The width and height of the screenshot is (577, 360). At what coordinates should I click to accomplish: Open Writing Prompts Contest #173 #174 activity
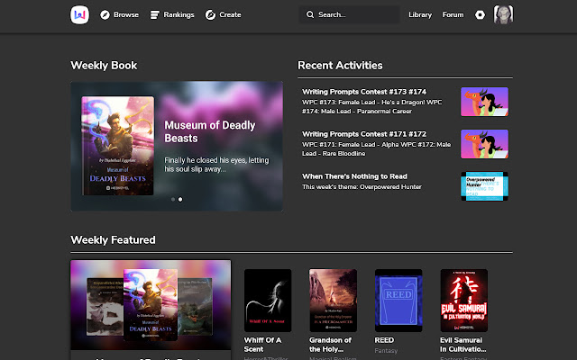[363, 91]
